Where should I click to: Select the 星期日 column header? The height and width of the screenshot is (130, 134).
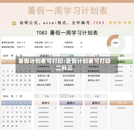[96, 103]
